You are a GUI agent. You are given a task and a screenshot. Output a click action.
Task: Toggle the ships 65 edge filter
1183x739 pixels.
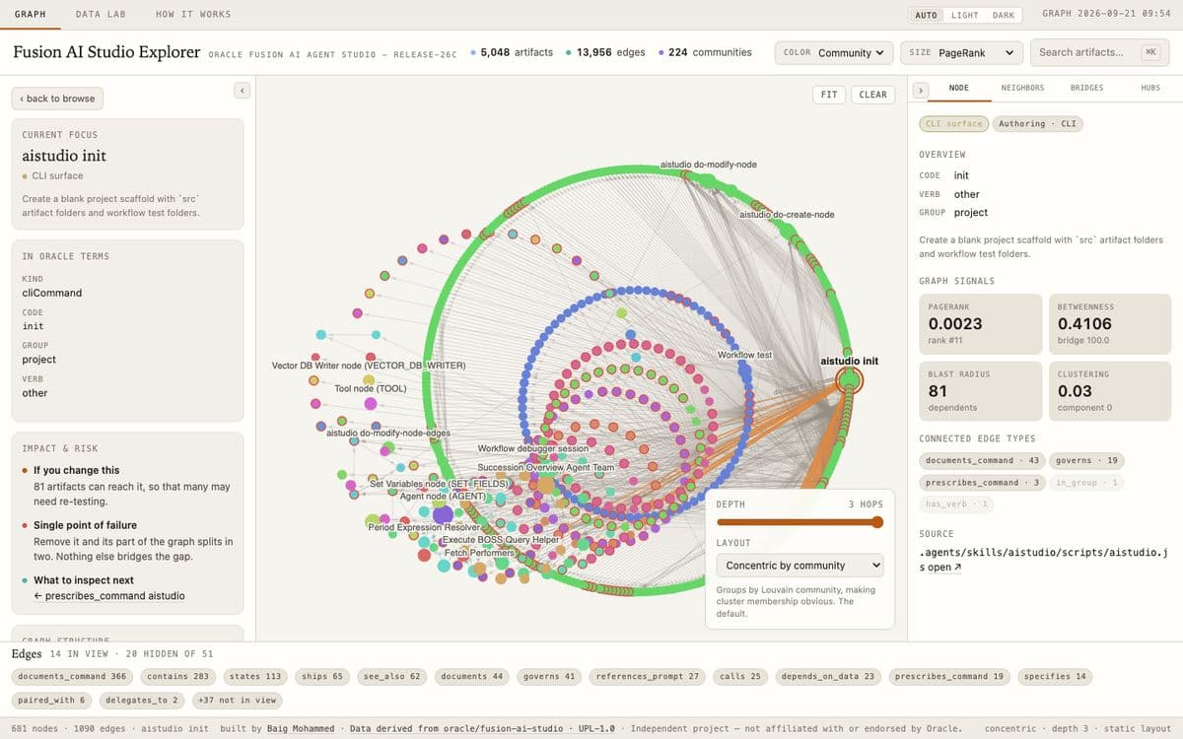pyautogui.click(x=323, y=676)
